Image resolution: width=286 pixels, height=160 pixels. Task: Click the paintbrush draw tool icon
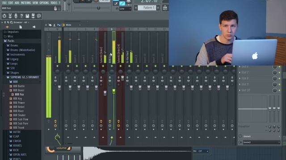116,3
